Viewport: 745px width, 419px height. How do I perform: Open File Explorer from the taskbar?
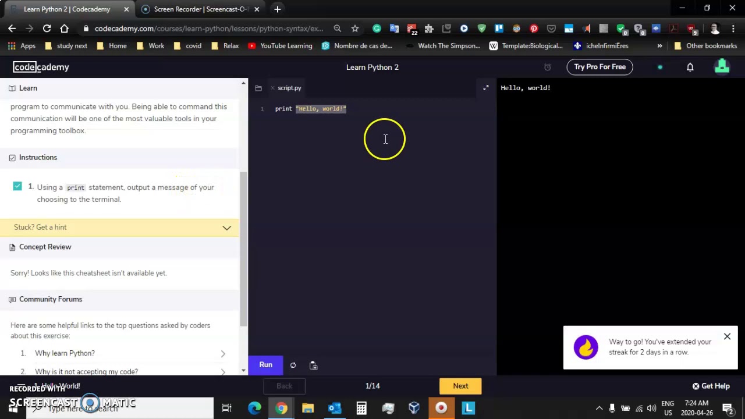[308, 408]
